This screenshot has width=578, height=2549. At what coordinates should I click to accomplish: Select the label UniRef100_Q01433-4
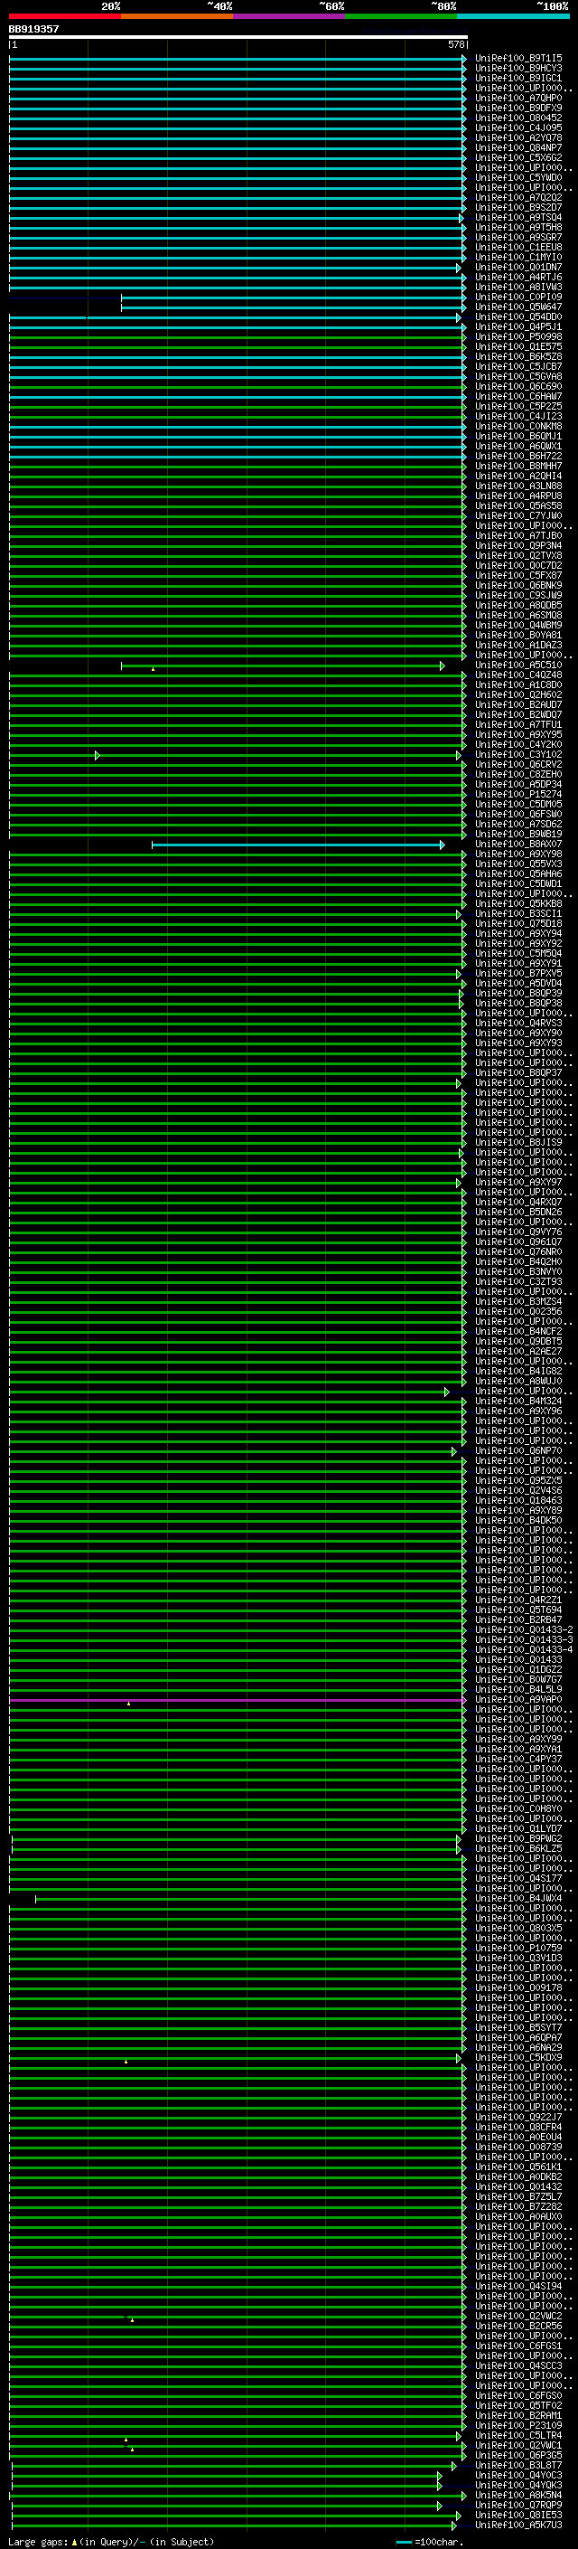(524, 1649)
